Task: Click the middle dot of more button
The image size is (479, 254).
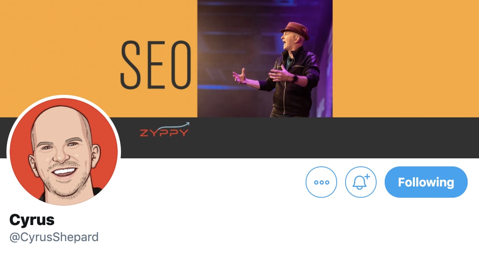Action: coord(322,182)
